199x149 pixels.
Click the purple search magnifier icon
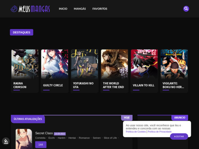(x=186, y=9)
